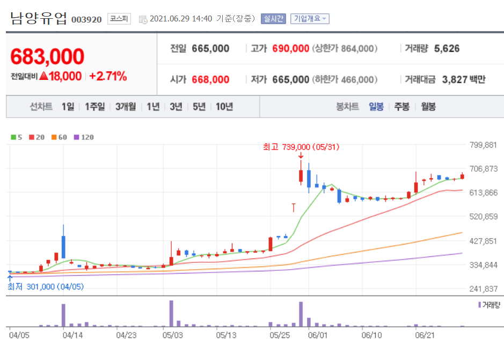Click purple 120-day moving average swatch
This screenshot has height=347, width=504.
click(77, 137)
